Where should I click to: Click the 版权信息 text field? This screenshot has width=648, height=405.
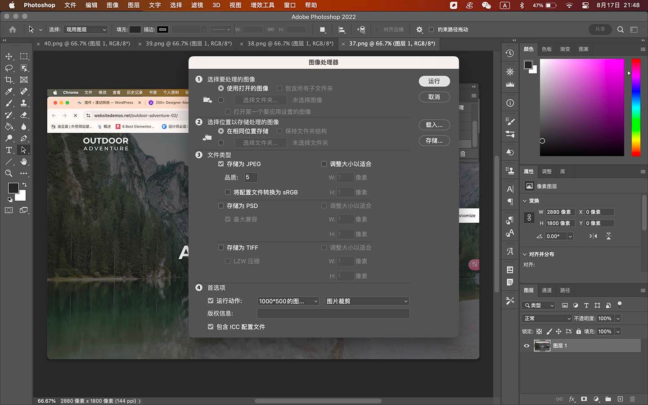[333, 313]
